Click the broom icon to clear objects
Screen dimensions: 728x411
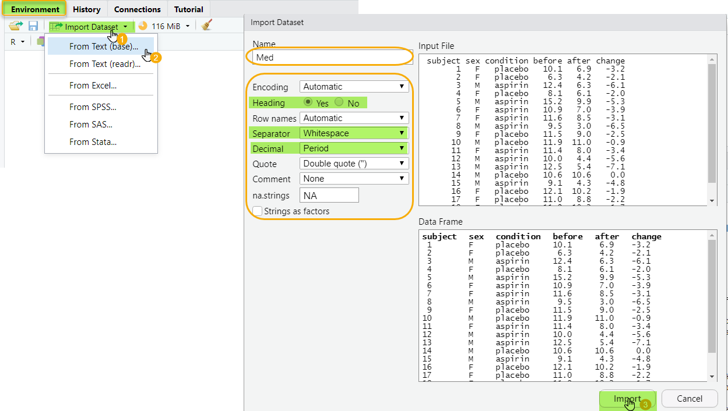206,26
